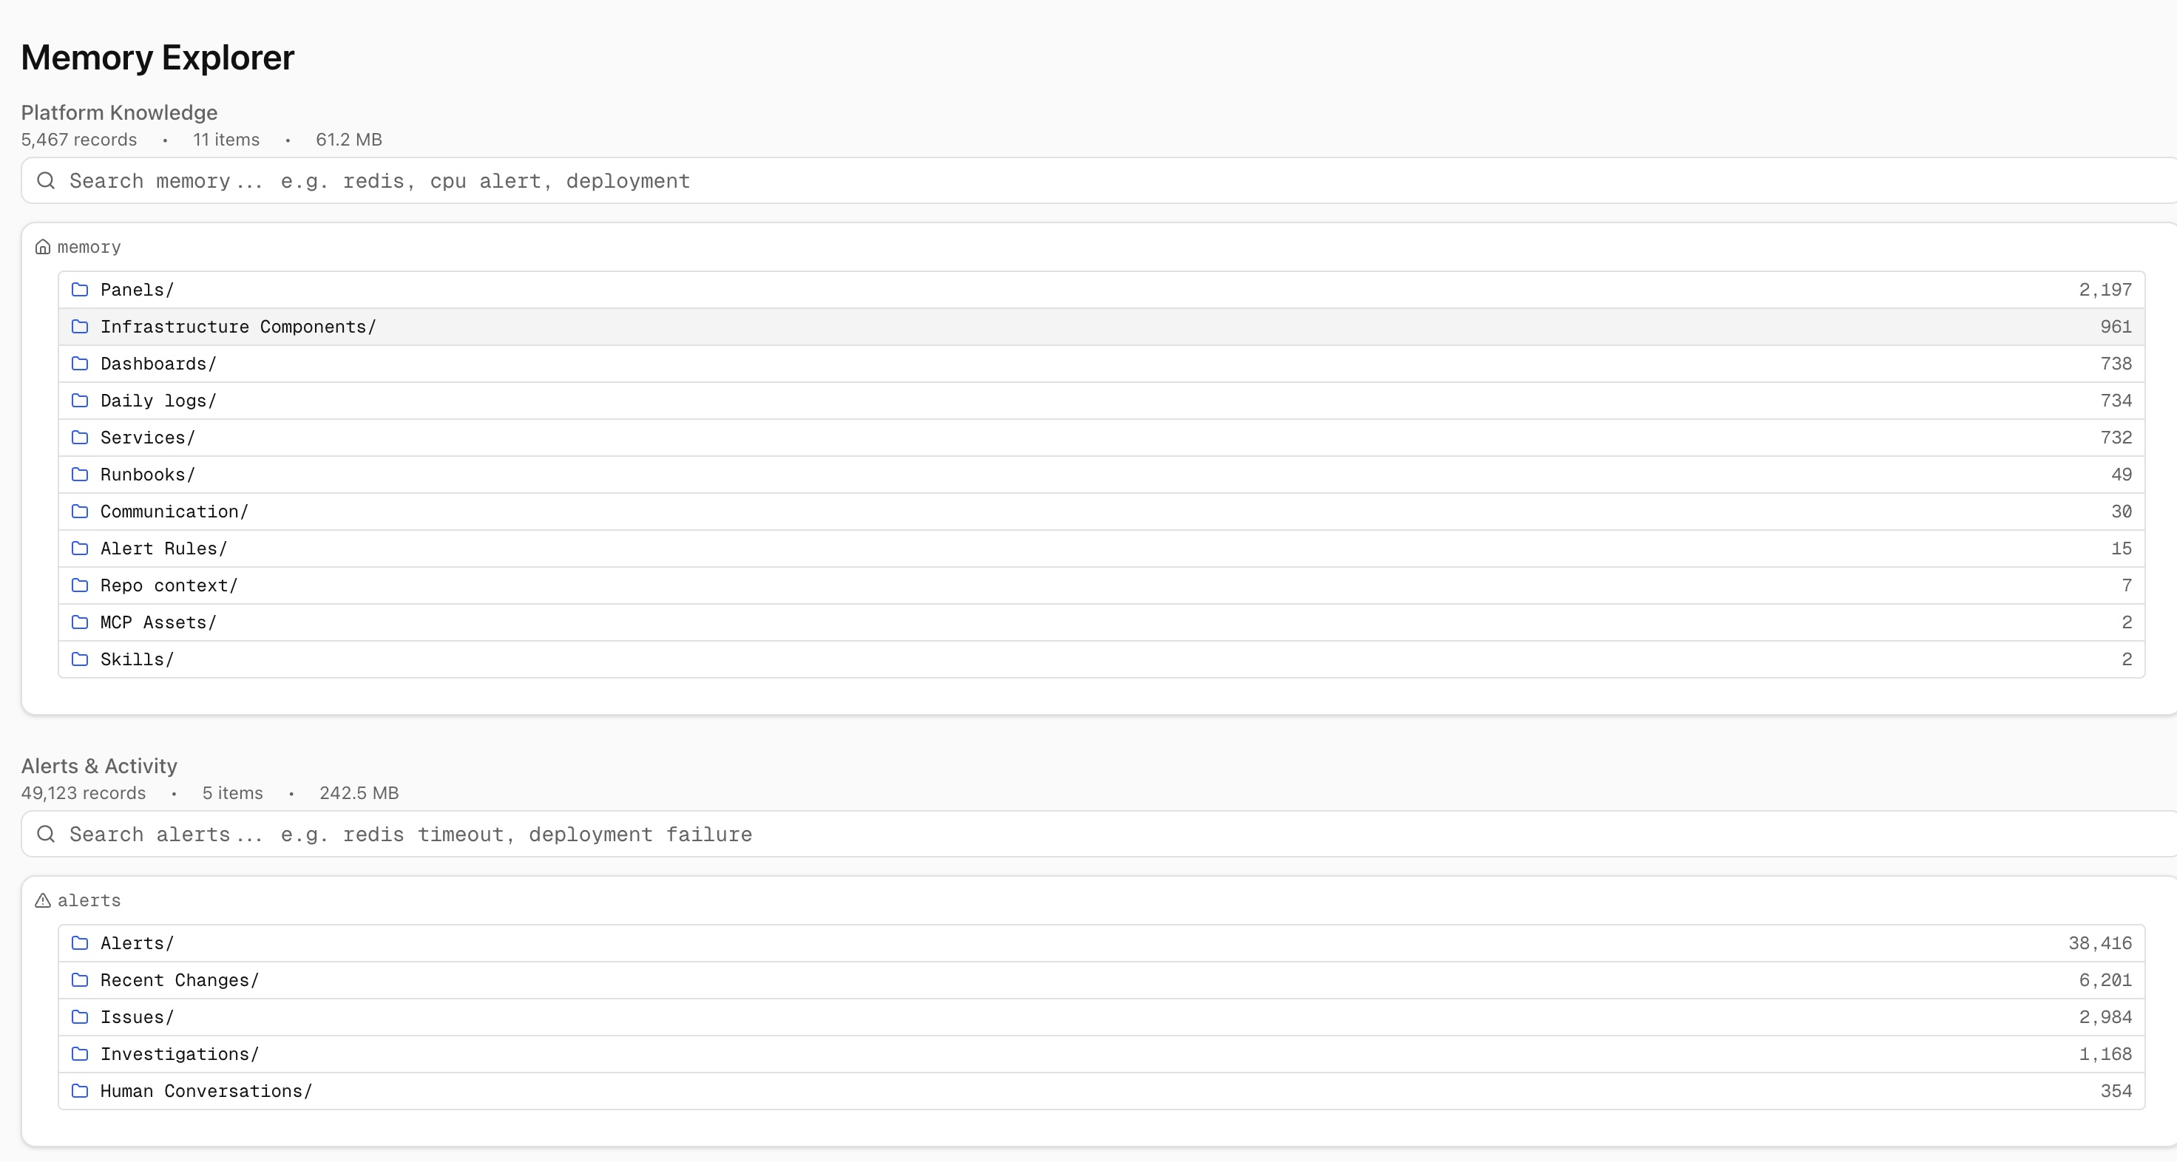Open the Infrastructure Components/ folder
This screenshot has width=2177, height=1162.
(x=237, y=327)
